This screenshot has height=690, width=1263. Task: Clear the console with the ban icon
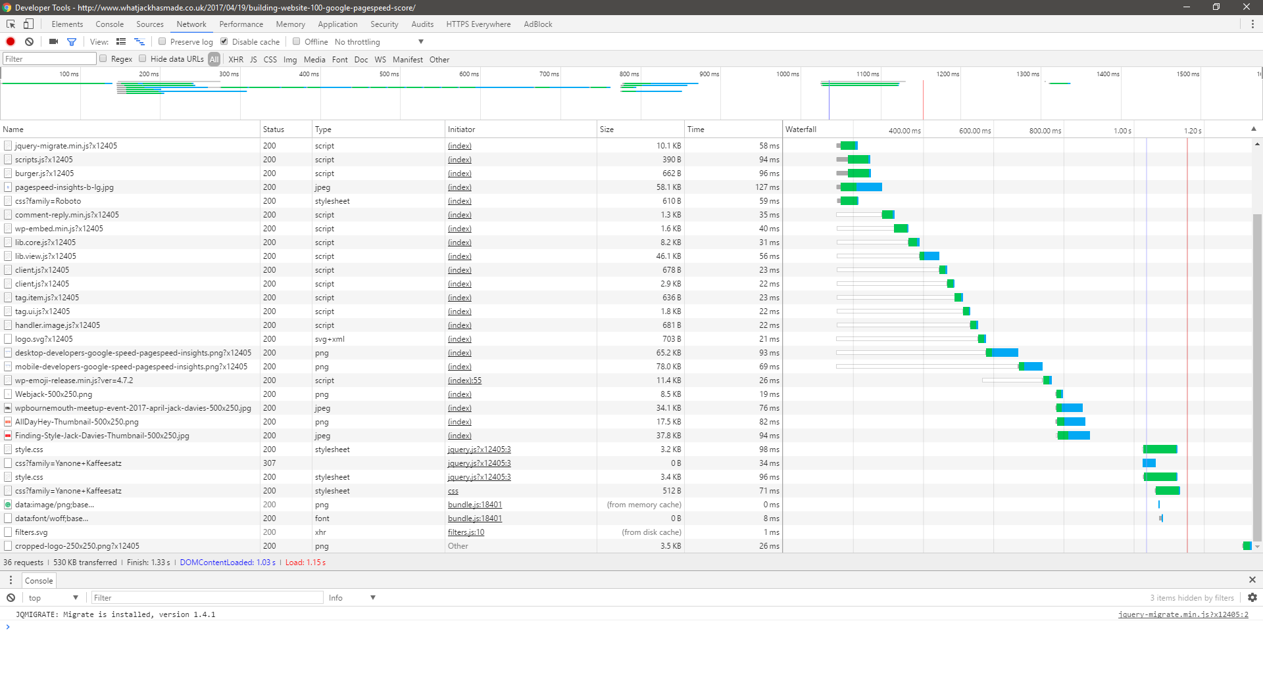point(11,597)
